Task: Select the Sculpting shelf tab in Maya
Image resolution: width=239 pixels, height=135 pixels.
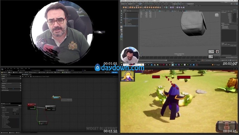Action: [137, 6]
